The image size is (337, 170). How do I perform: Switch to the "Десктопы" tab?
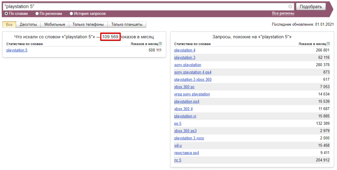tap(28, 25)
